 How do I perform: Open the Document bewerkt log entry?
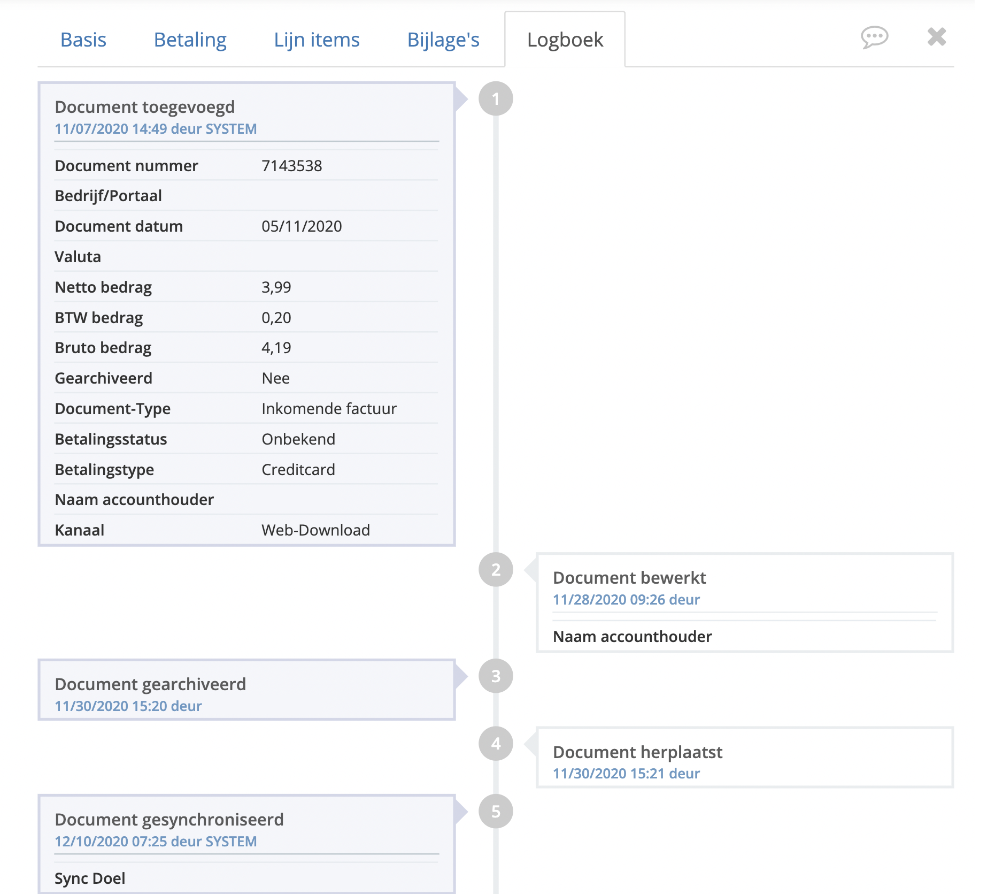745,603
